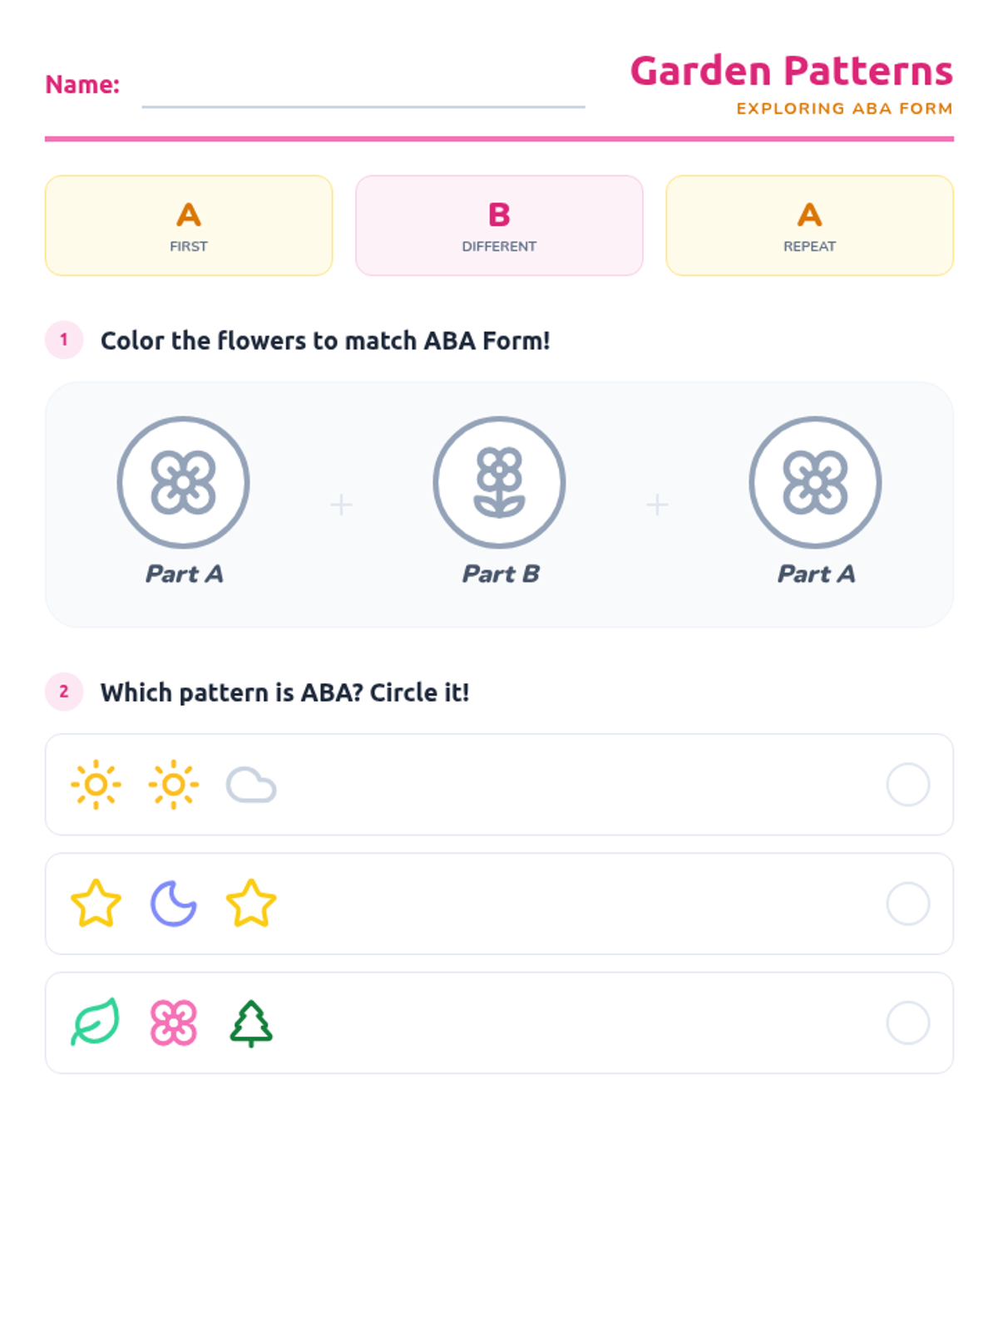The height and width of the screenshot is (1330, 998).
Task: Click the Name input line
Action: point(363,90)
